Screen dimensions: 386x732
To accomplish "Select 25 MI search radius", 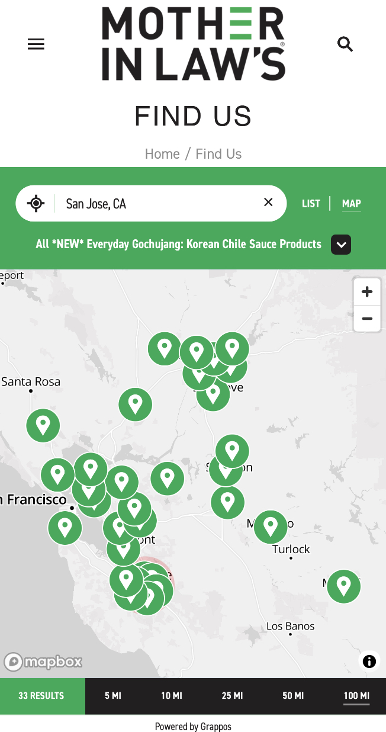I will pos(232,696).
